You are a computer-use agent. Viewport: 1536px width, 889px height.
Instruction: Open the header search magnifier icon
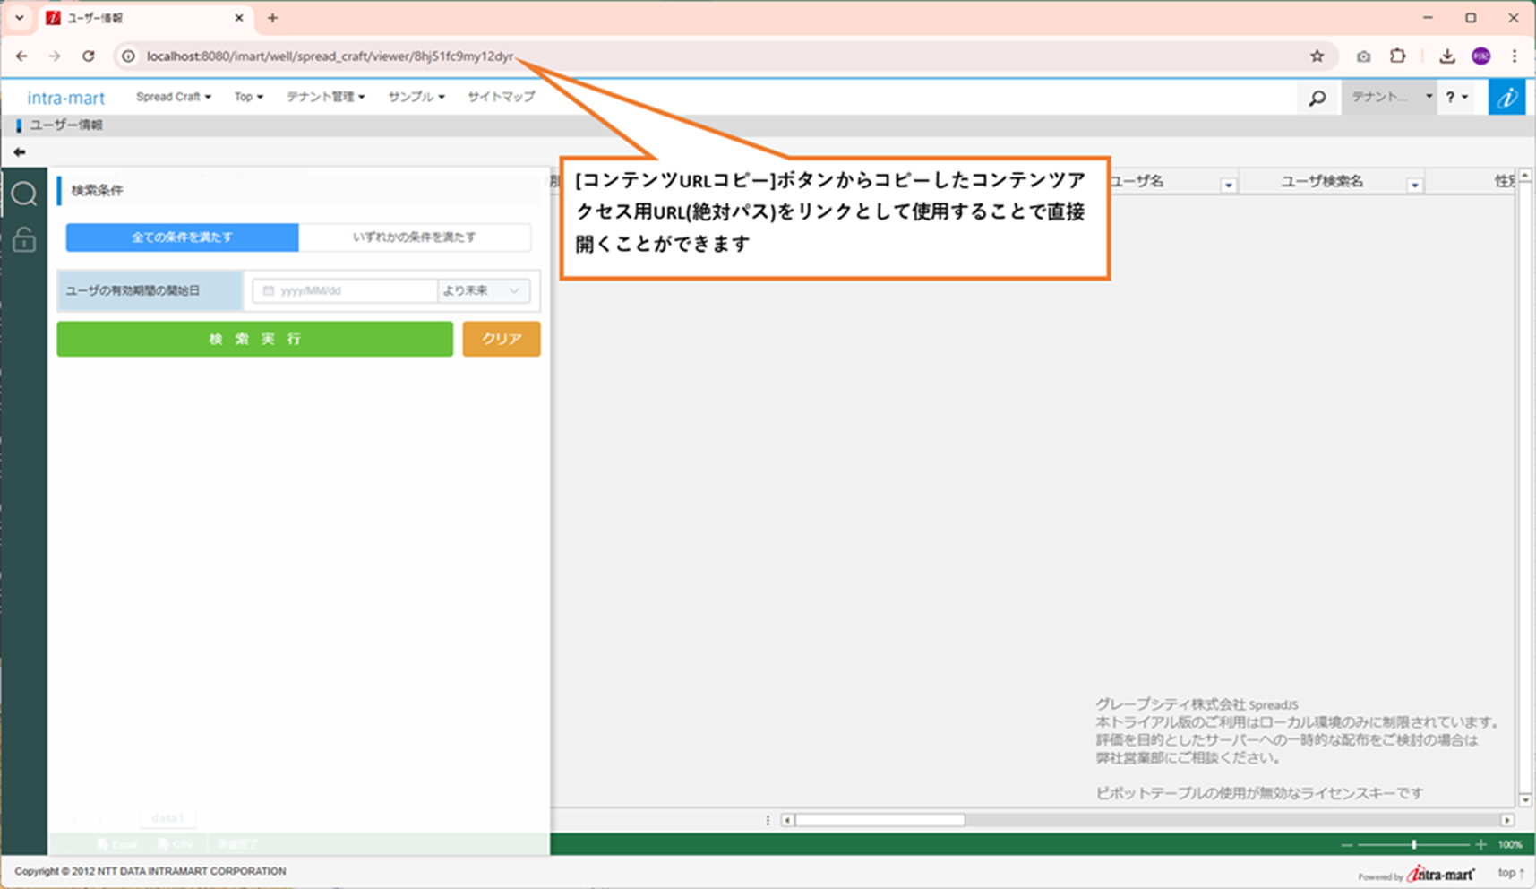pyautogui.click(x=1317, y=98)
